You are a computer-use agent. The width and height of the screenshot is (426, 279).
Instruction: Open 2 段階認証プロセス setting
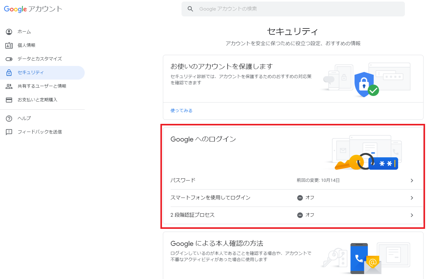[x=293, y=215]
